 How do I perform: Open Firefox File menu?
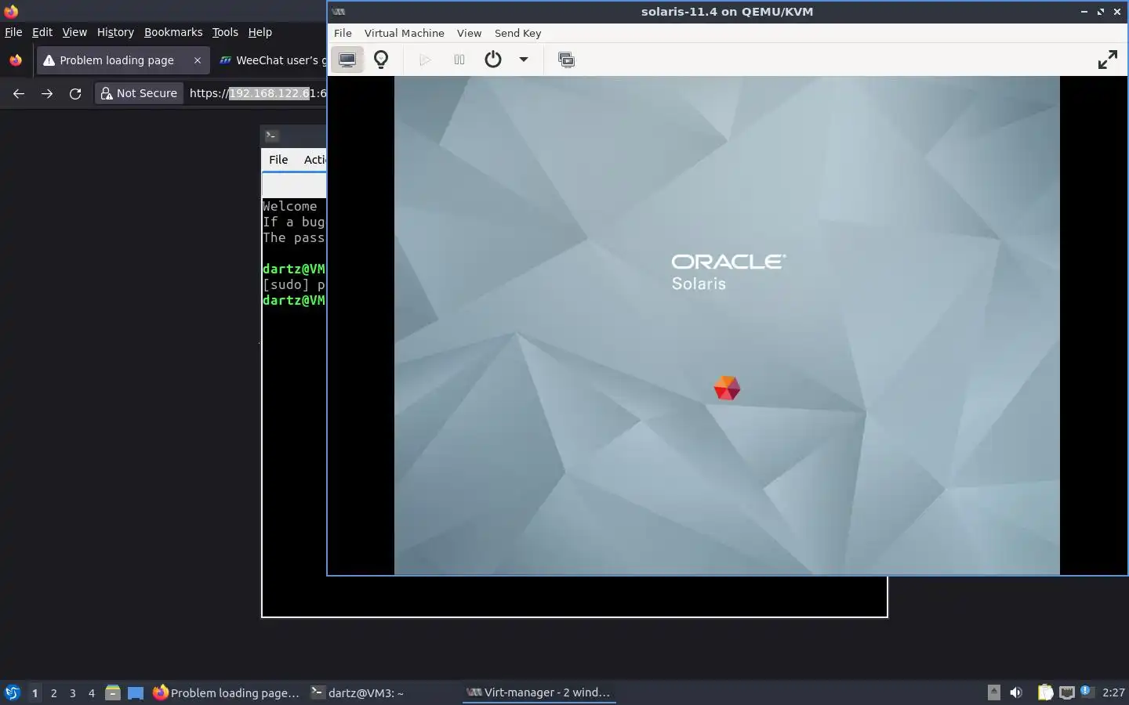pyautogui.click(x=13, y=32)
